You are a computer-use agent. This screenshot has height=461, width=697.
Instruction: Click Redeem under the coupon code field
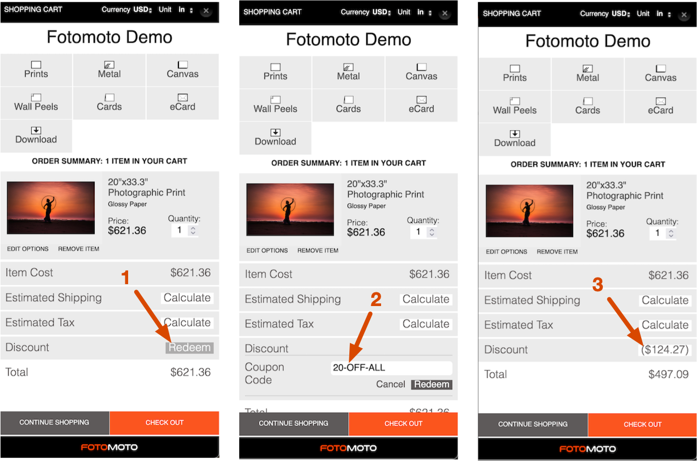tap(431, 384)
